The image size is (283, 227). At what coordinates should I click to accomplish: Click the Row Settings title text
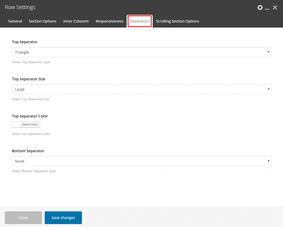point(20,7)
